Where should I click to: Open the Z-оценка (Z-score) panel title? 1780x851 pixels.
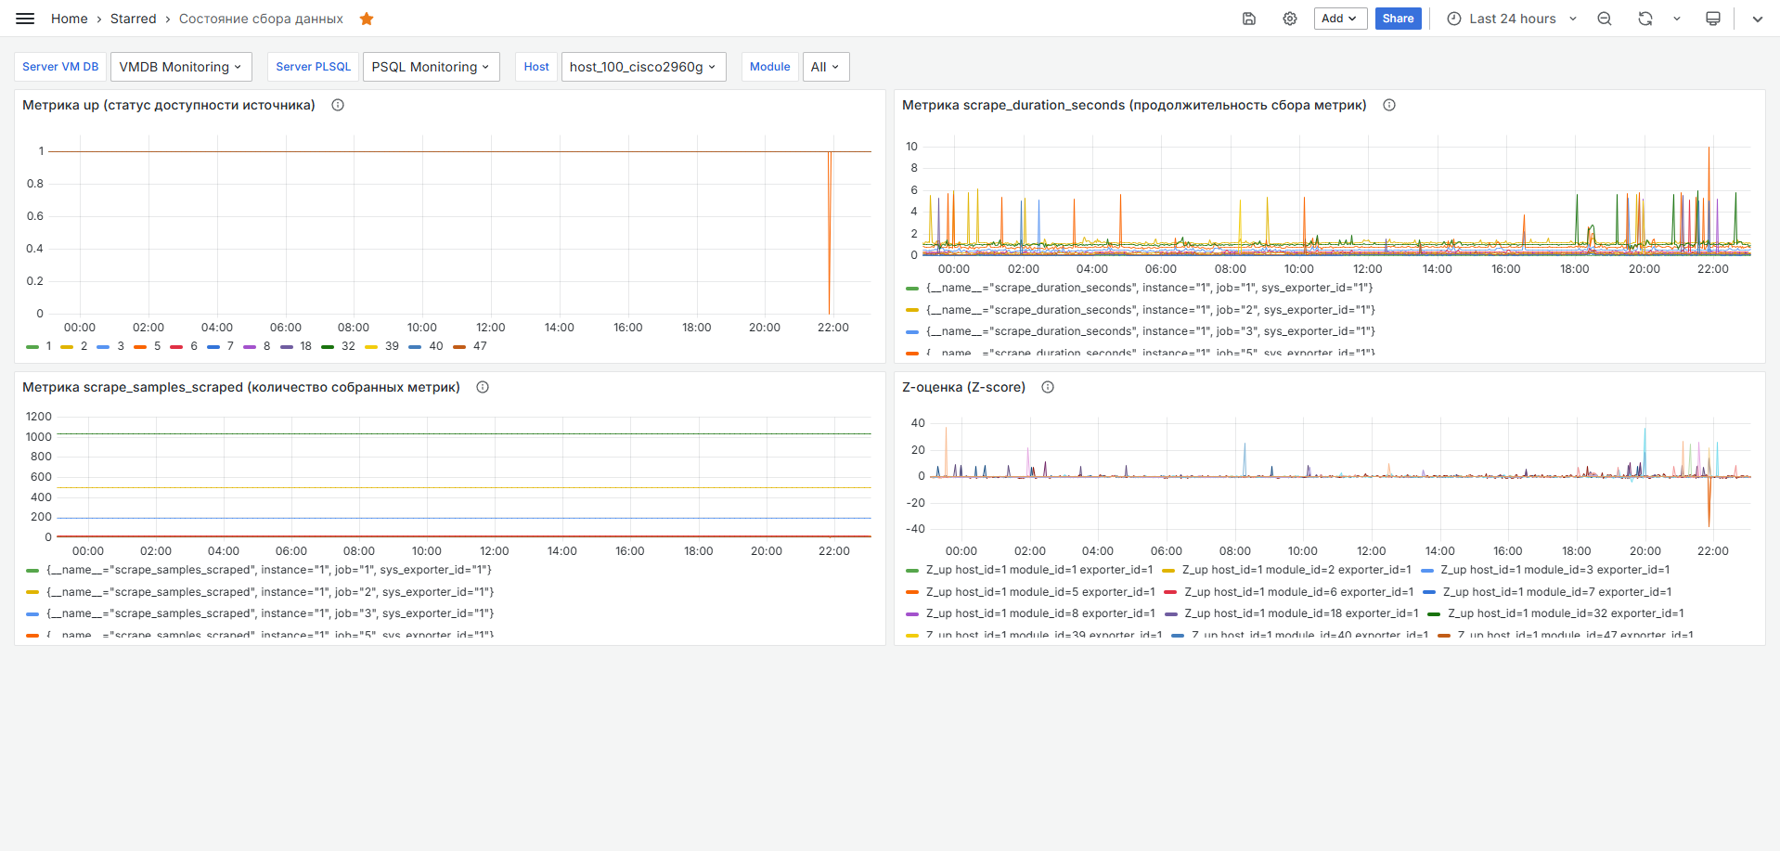click(x=963, y=387)
